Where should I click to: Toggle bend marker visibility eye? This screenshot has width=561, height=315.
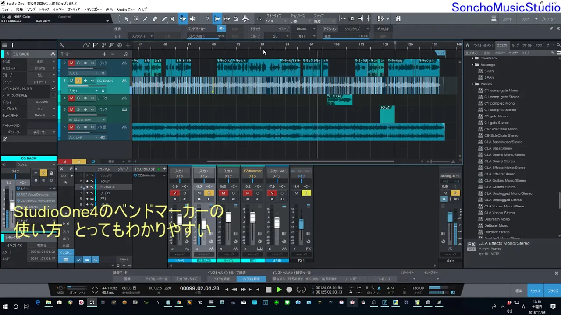[x=221, y=29]
